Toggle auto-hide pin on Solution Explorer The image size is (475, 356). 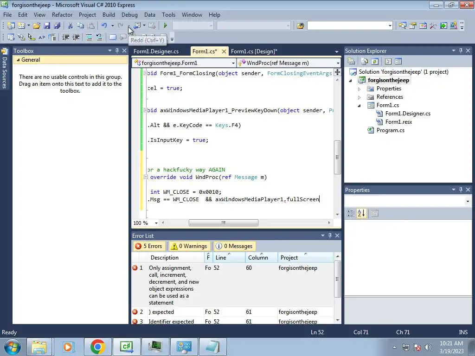[461, 51]
